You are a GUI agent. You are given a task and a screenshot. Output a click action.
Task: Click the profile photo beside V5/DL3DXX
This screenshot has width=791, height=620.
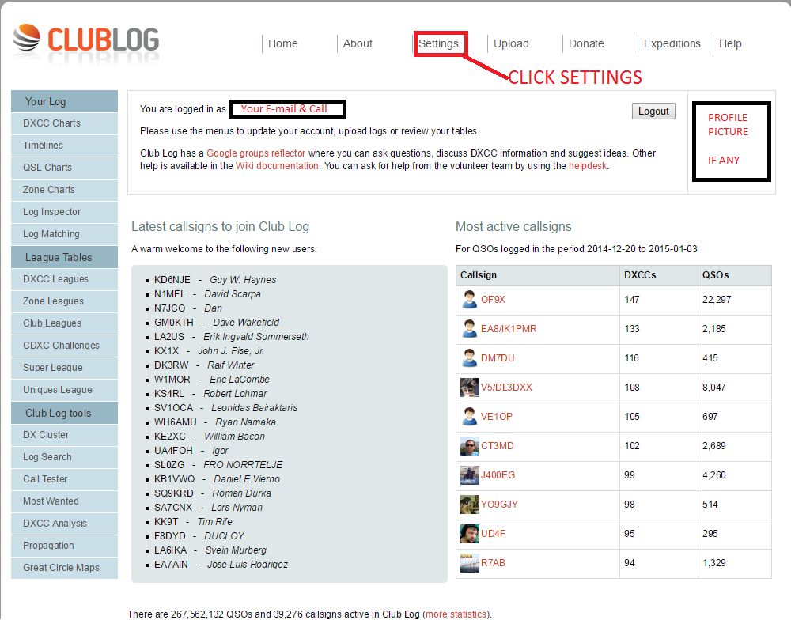pyautogui.click(x=469, y=387)
